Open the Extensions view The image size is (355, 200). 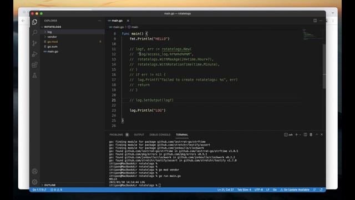34,65
